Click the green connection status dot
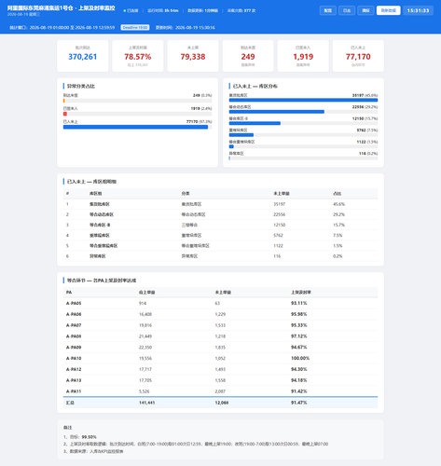Viewport: 441px width, 466px height. 125,10
